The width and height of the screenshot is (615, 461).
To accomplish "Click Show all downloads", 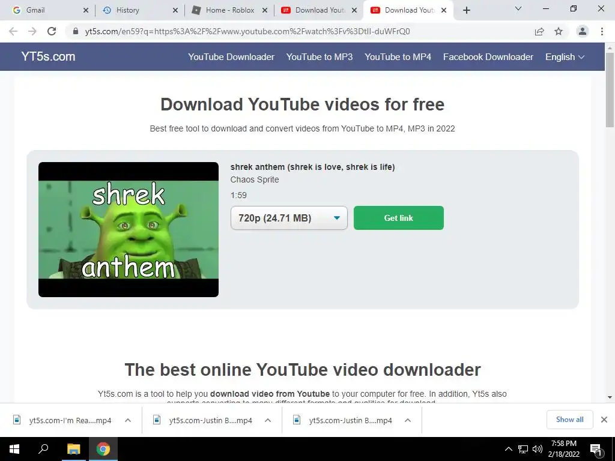I will click(x=569, y=420).
